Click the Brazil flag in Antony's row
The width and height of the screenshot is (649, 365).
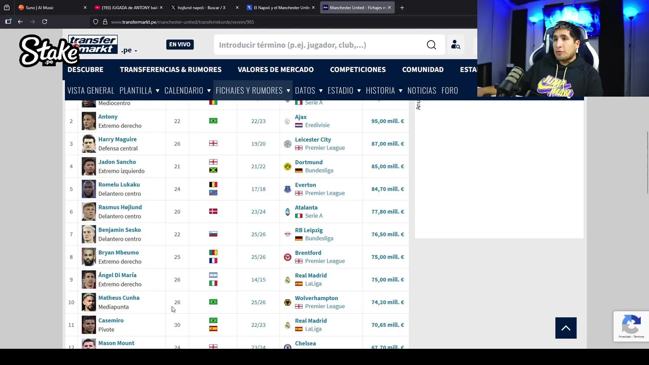[x=213, y=121]
